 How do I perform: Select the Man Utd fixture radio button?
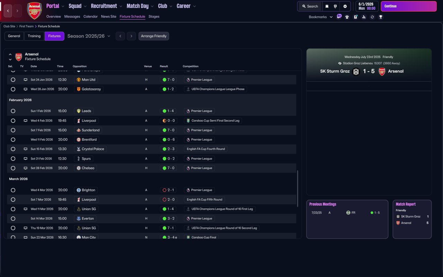pos(13,80)
